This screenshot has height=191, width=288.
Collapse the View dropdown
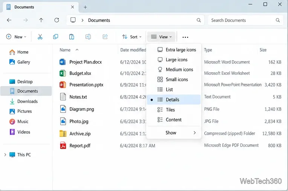point(161,37)
